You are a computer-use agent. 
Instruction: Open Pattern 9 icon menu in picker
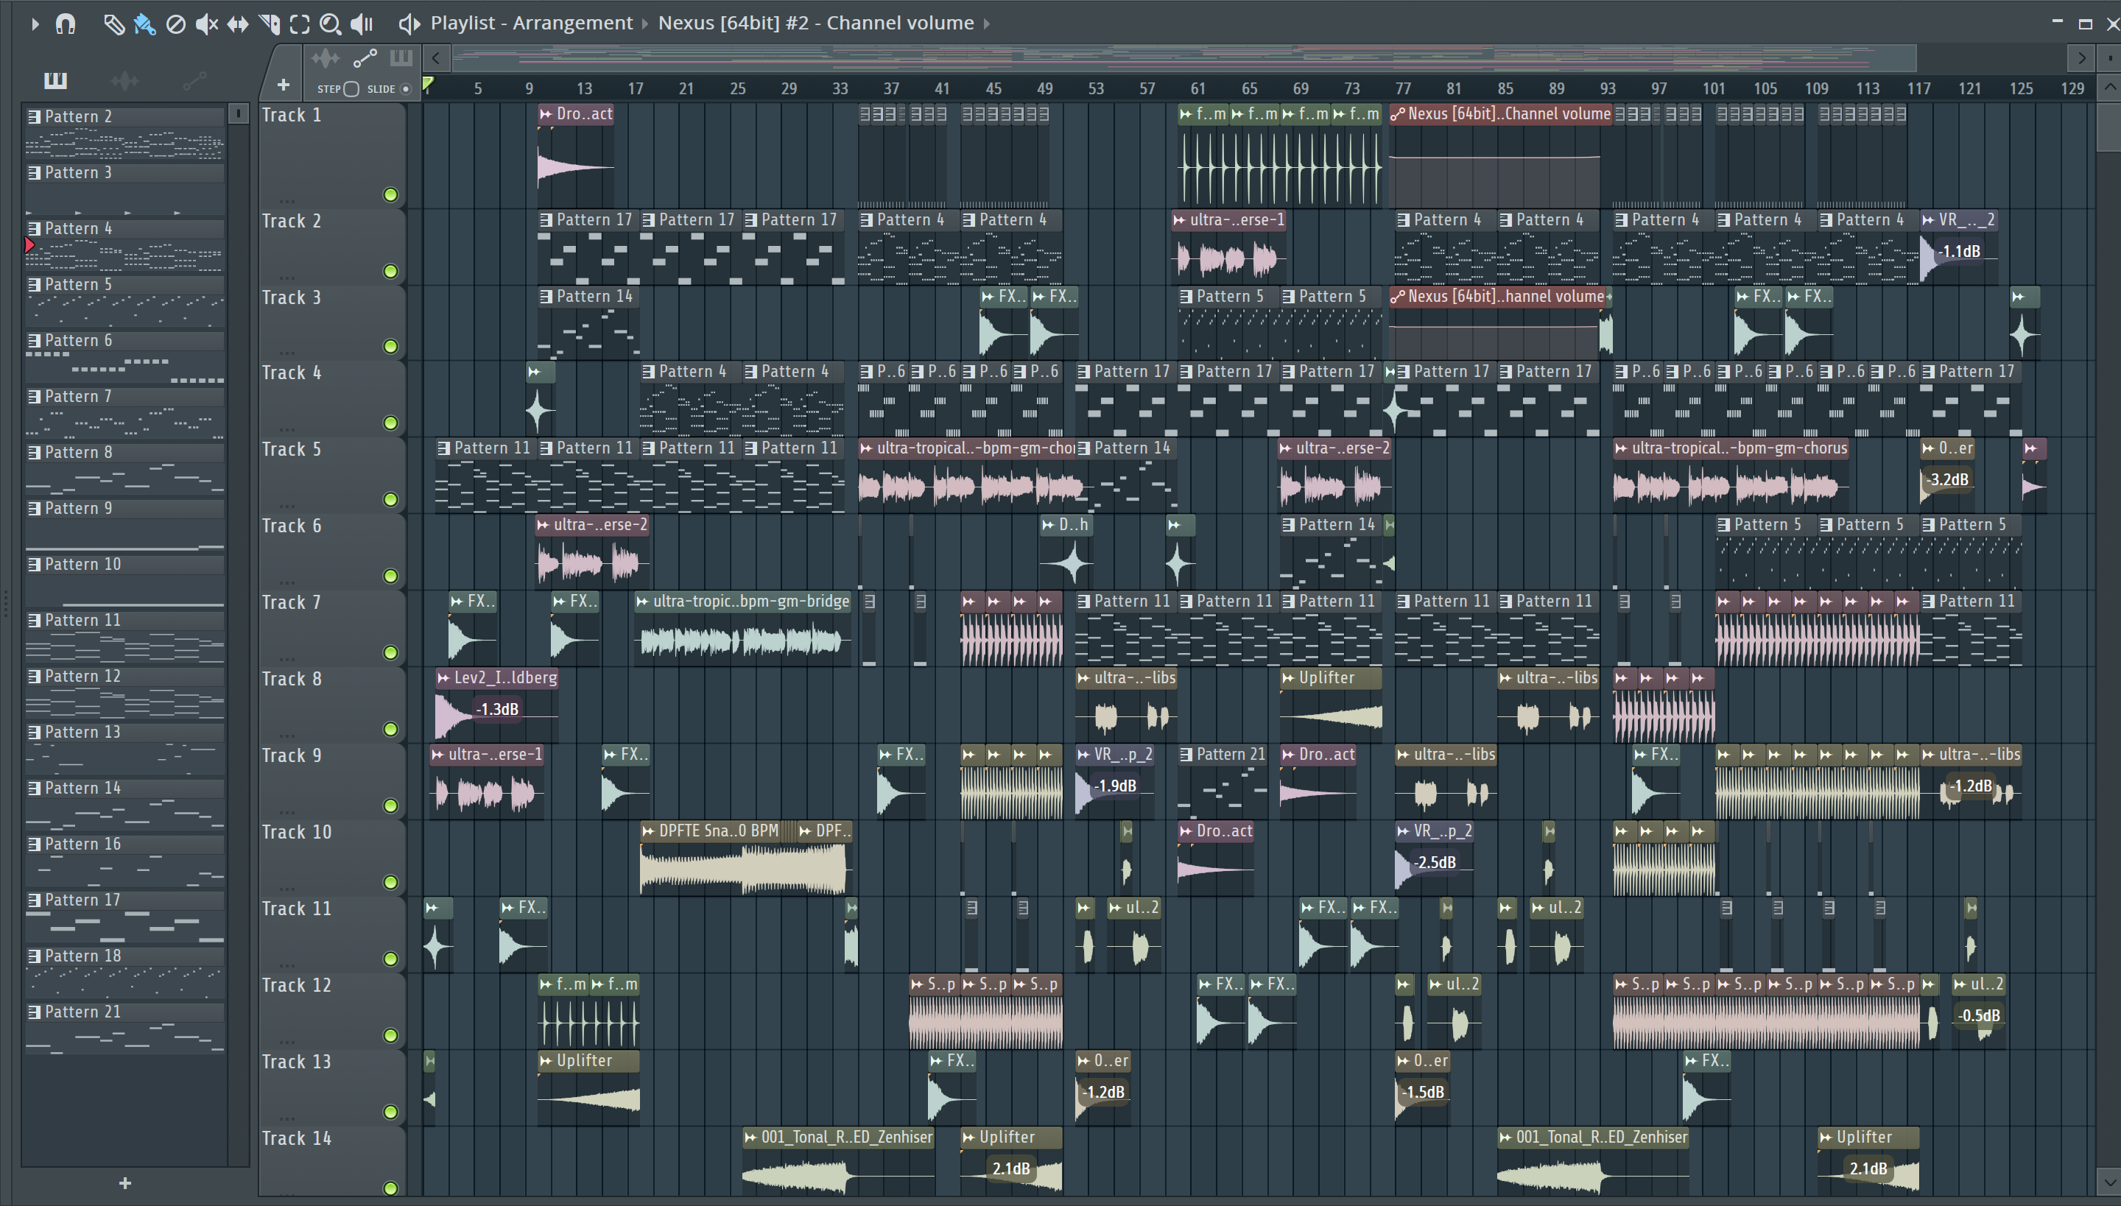point(34,509)
